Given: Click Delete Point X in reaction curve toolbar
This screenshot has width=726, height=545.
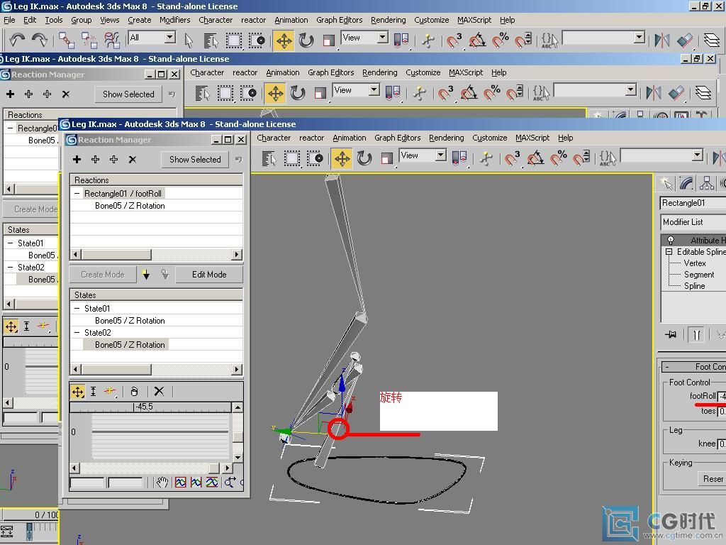Looking at the screenshot, I should pos(159,392).
